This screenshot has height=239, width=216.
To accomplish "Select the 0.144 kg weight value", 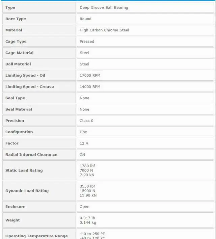I will pyautogui.click(x=87, y=222).
